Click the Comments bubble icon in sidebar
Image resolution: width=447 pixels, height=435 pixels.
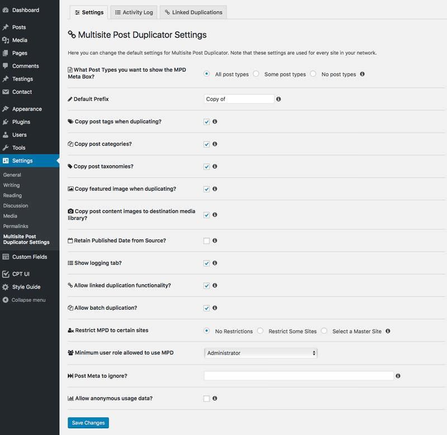click(6, 66)
